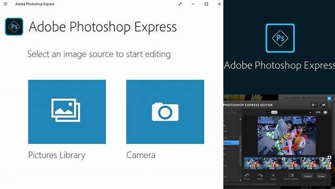The width and height of the screenshot is (335, 189).
Task: Click the sidebar scroll-up arrow in editor
Action: pos(240,119)
